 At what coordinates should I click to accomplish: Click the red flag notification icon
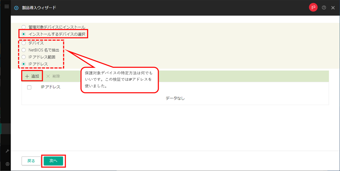(x=313, y=8)
